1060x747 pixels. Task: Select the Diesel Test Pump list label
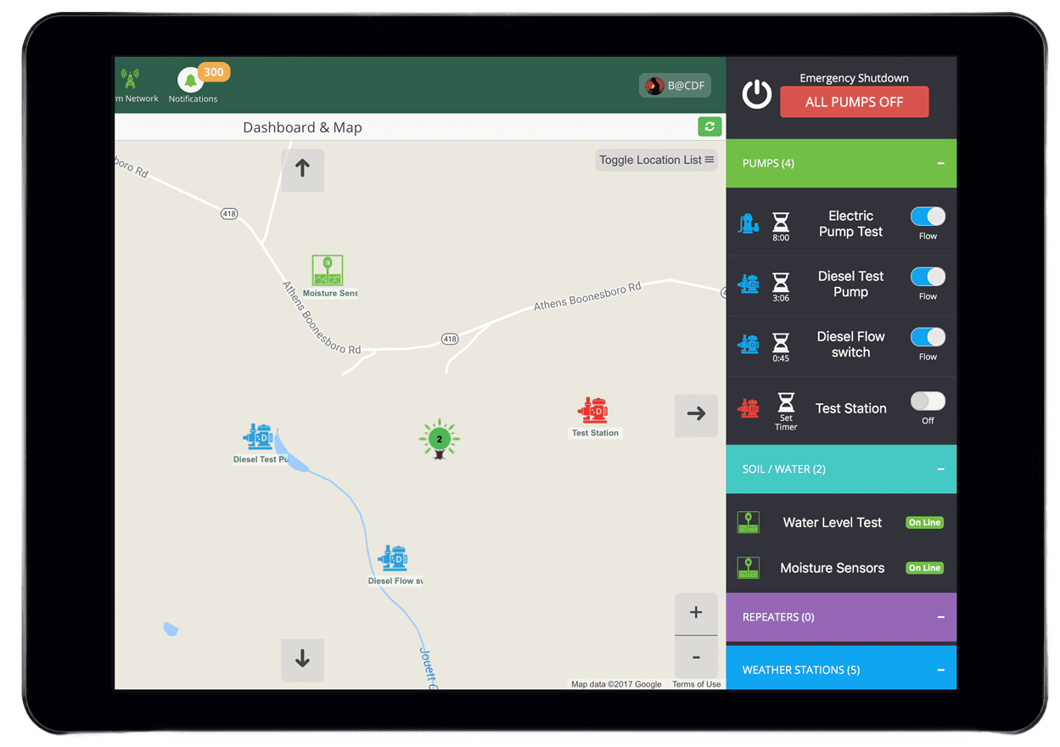click(x=850, y=284)
